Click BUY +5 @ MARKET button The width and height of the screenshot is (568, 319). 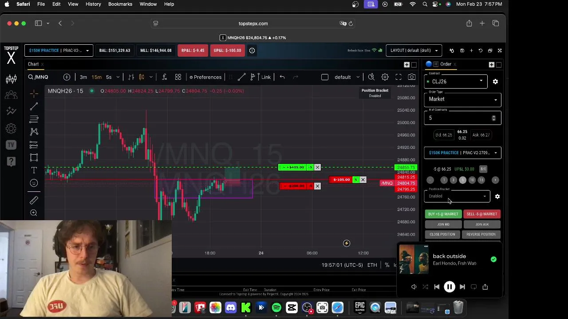[443, 214]
